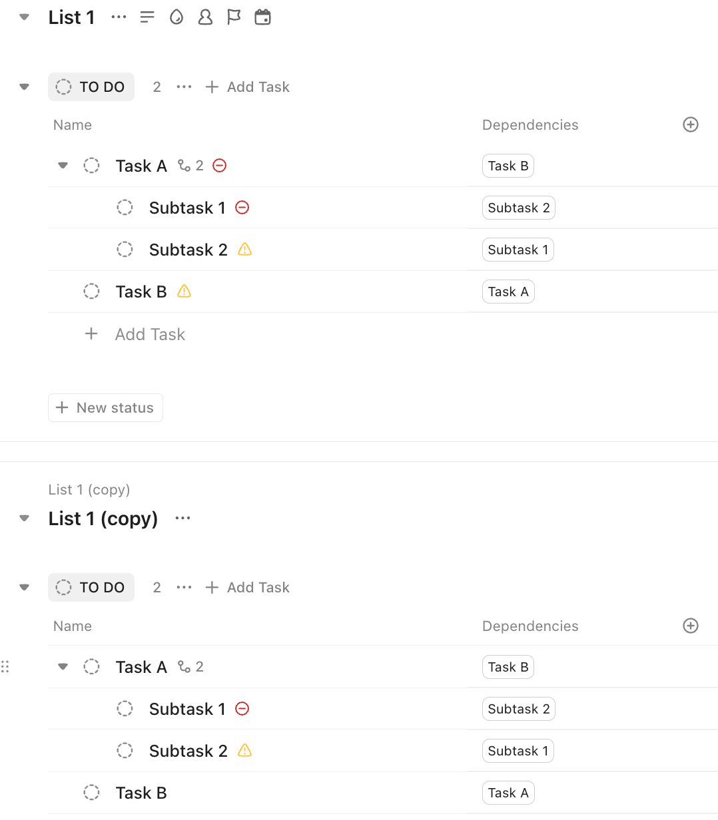Click the assignee person icon in List 1 header

[205, 17]
